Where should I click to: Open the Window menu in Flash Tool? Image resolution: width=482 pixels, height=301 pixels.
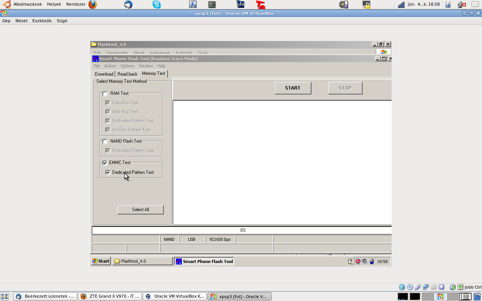[x=146, y=66]
